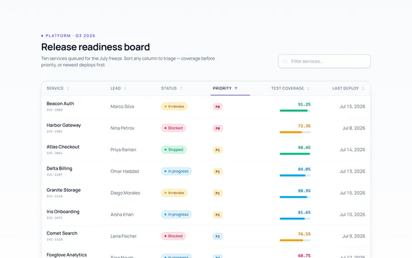Screen dimensions: 412x258
Task: Sort by the Test Coverage header label
Action: [x=287, y=88]
